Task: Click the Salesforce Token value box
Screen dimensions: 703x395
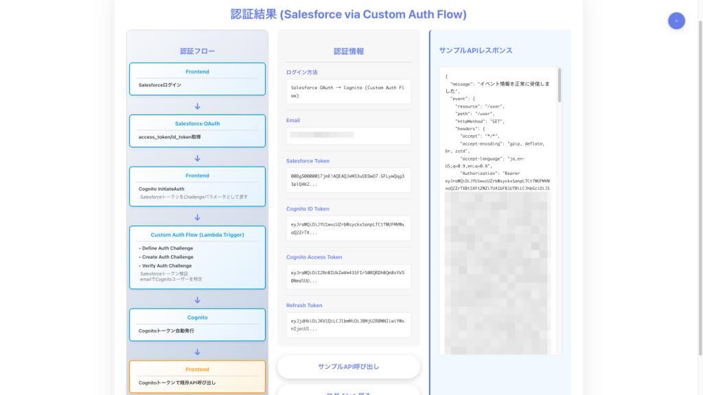Action: tap(348, 180)
